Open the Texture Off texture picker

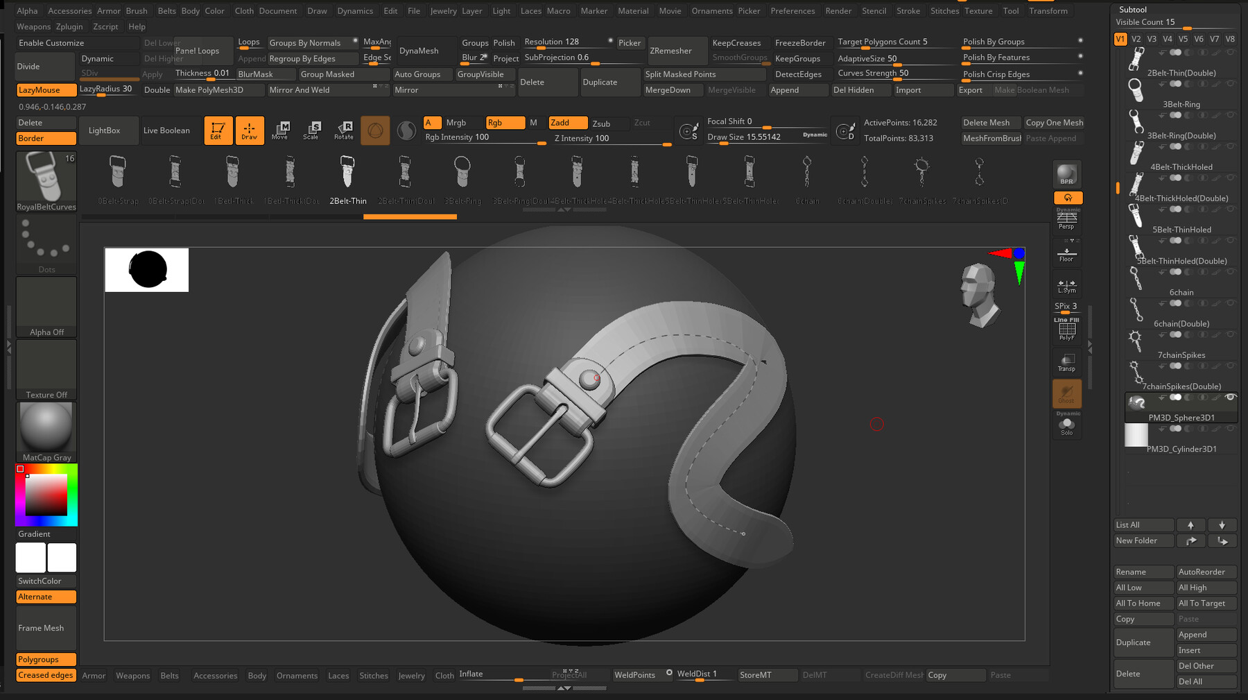coord(46,370)
